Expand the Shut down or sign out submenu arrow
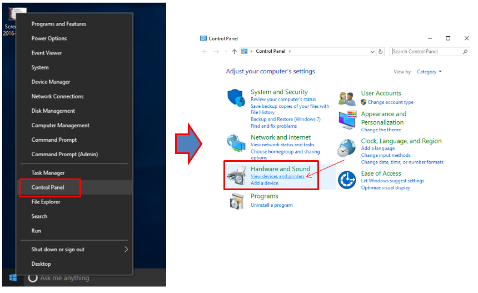 (x=126, y=250)
